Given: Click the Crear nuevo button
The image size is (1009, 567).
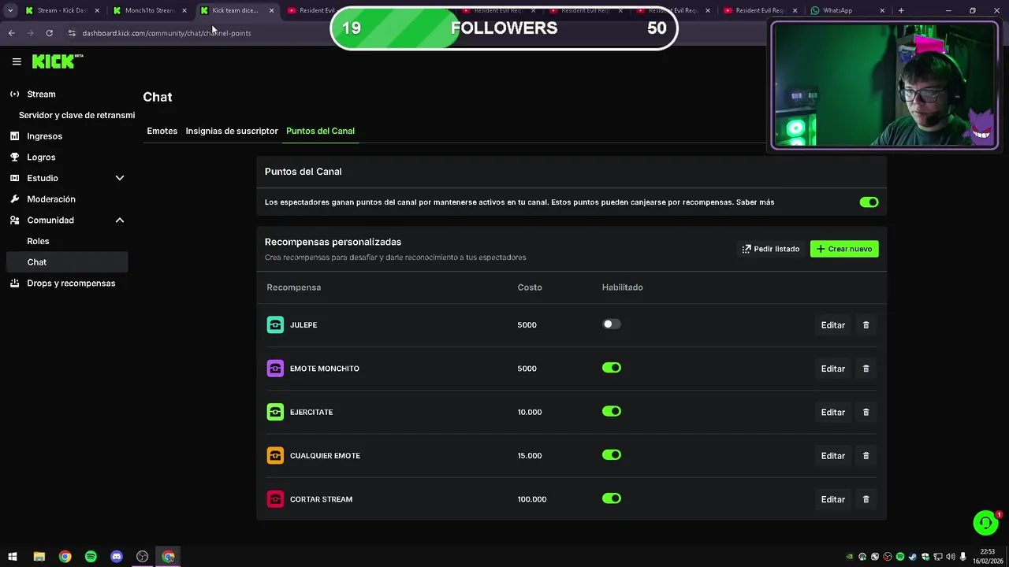Looking at the screenshot, I should [843, 249].
